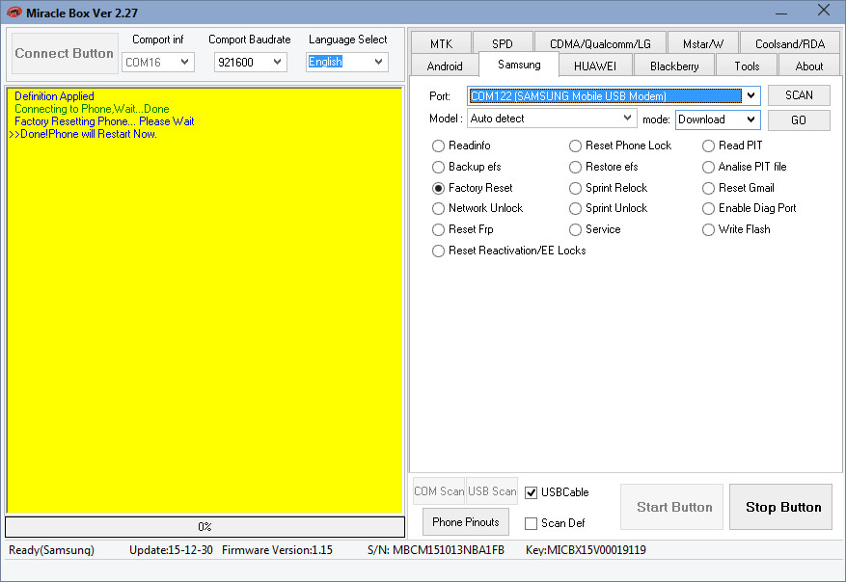846x582 pixels.
Task: Click the 0% progress bar
Action: tap(205, 527)
